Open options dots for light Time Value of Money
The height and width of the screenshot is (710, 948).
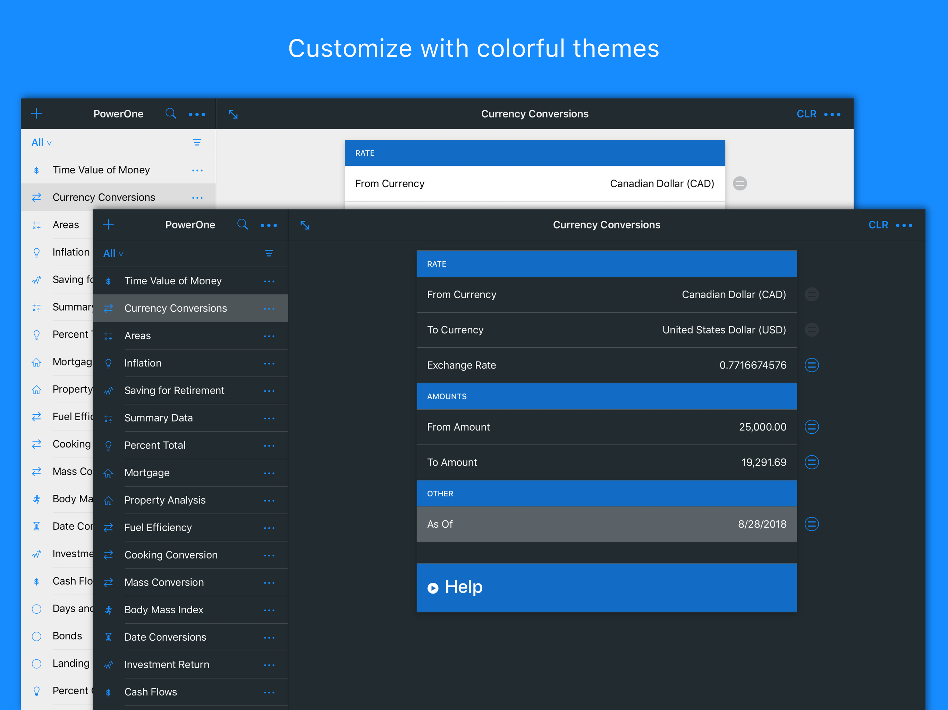(197, 171)
